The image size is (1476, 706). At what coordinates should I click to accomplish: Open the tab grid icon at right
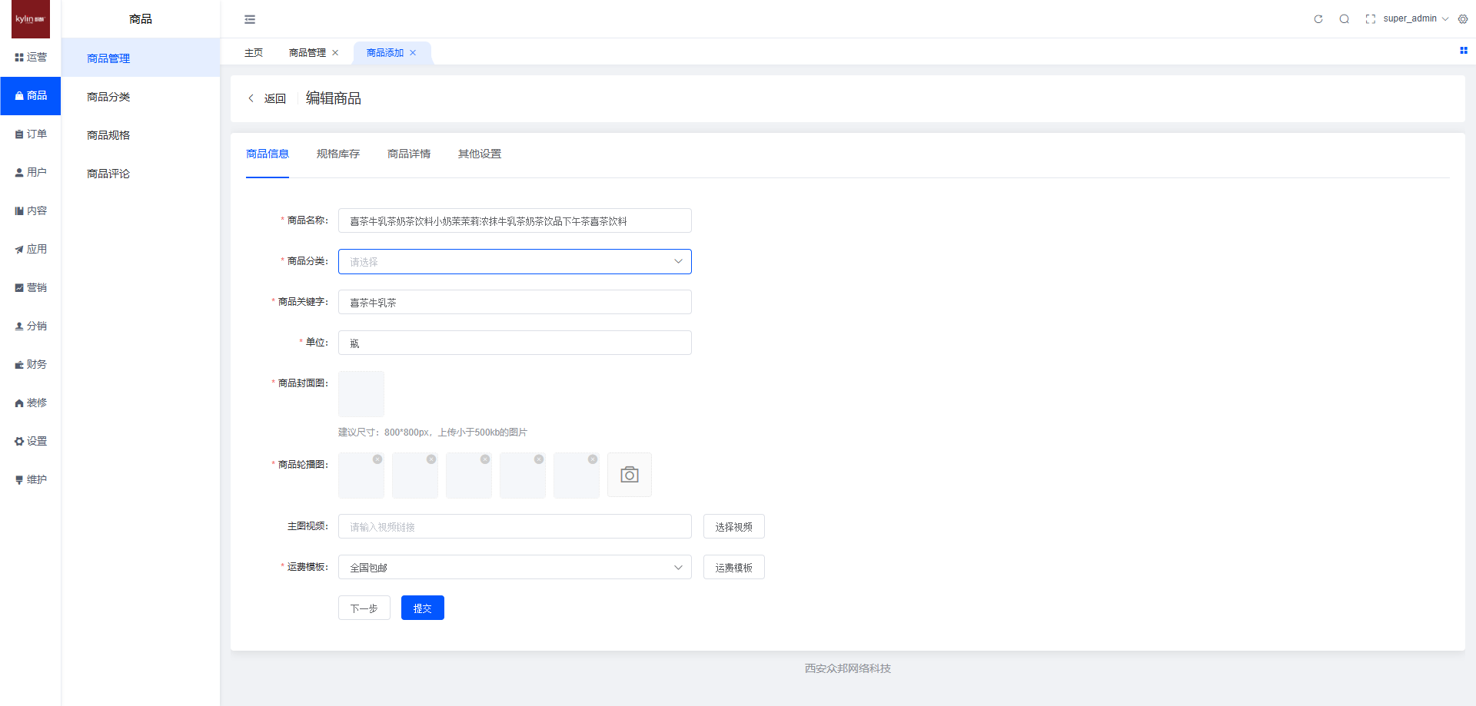click(x=1464, y=51)
